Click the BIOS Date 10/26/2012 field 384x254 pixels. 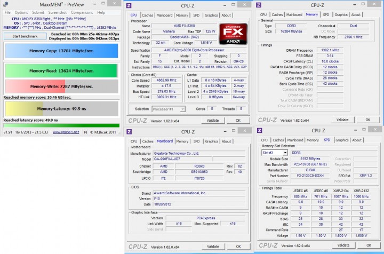pos(199,204)
